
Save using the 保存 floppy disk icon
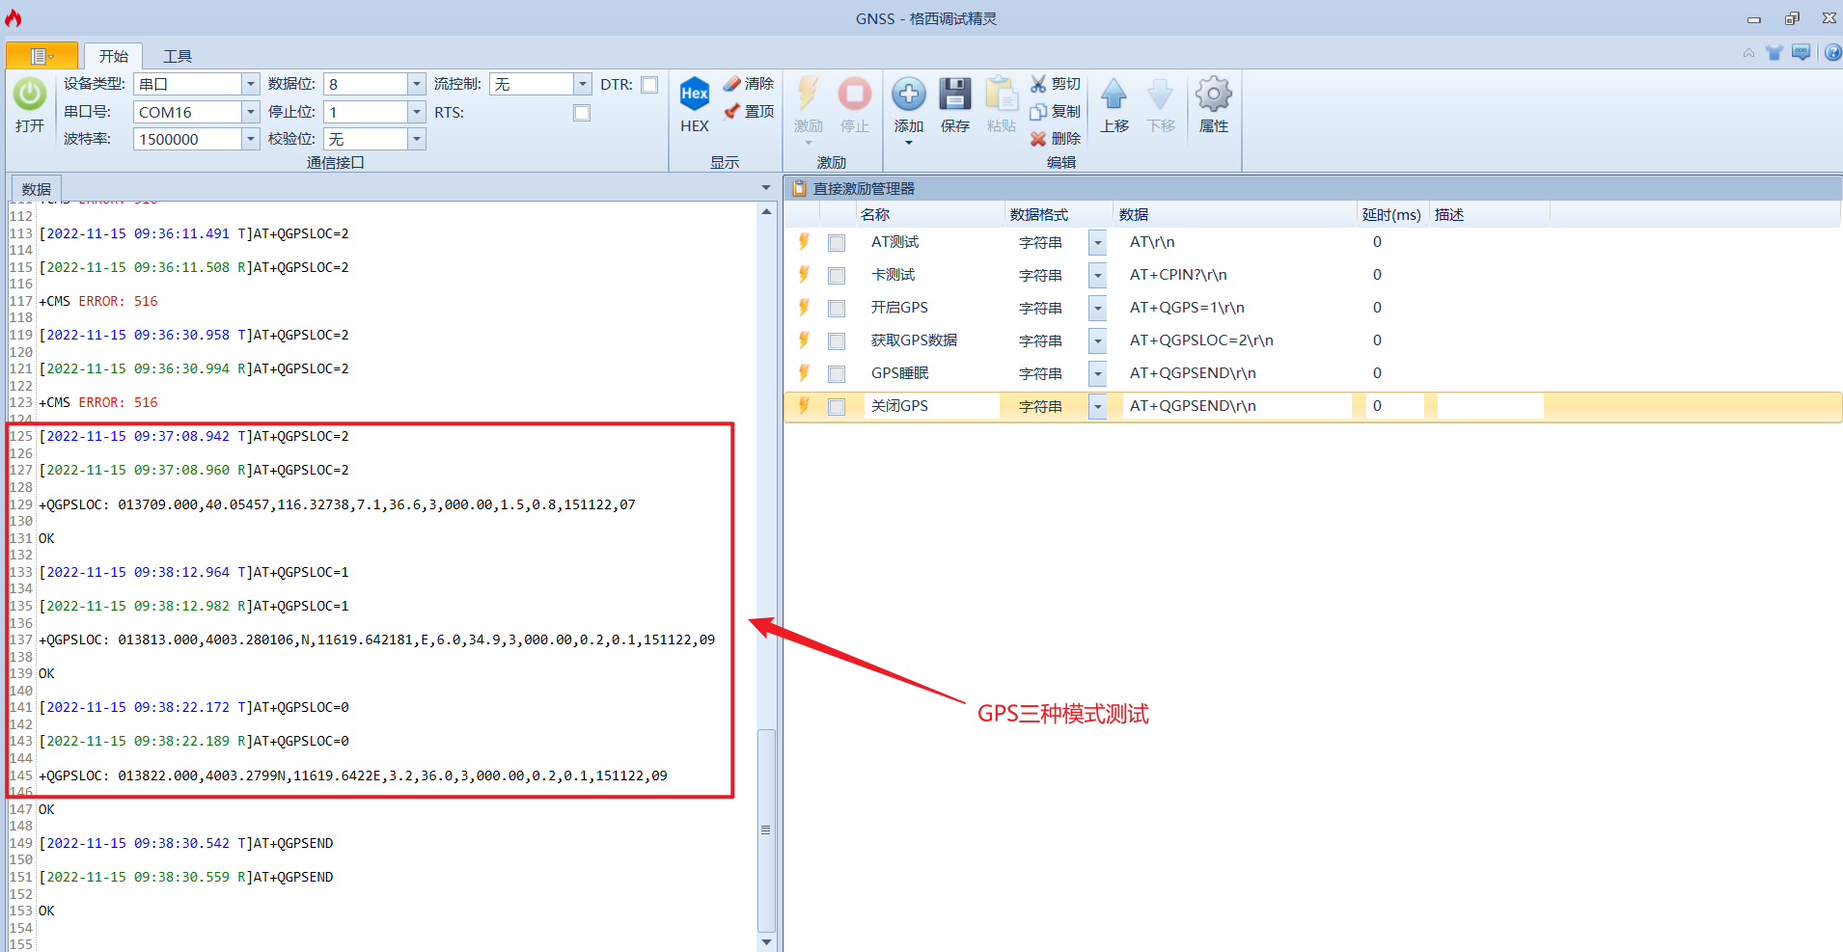click(955, 95)
